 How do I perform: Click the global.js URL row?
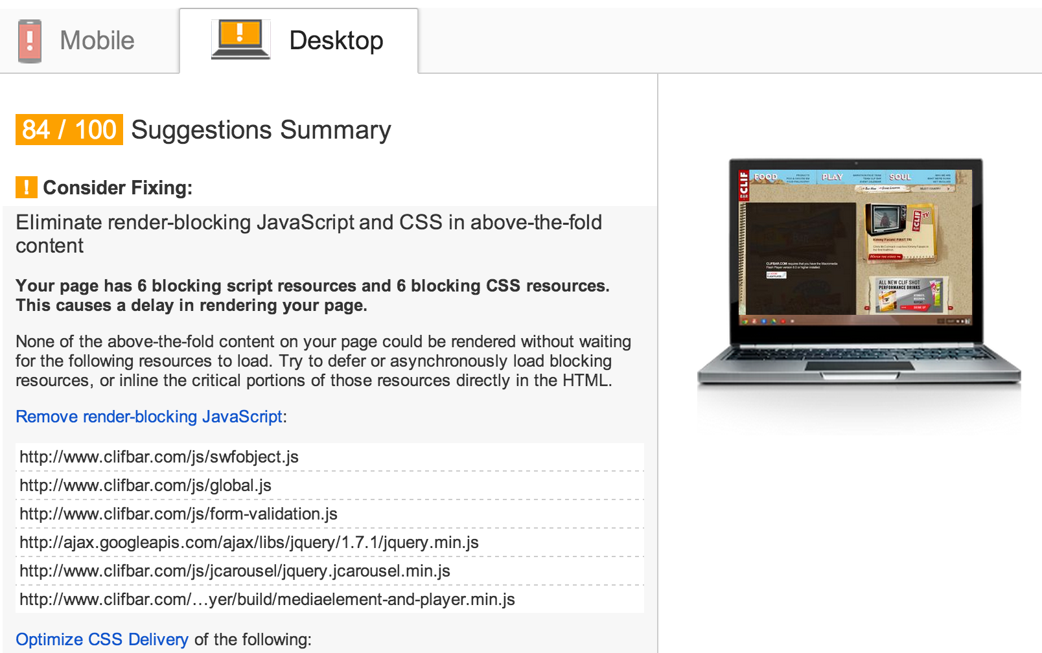[x=330, y=485]
